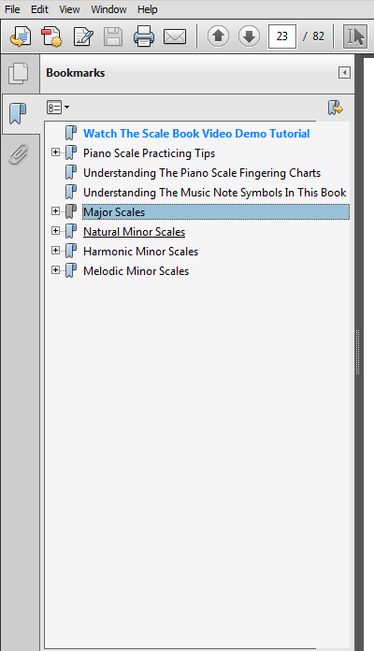The width and height of the screenshot is (374, 651).
Task: Open the Attachments paperclip panel
Action: coord(19,154)
